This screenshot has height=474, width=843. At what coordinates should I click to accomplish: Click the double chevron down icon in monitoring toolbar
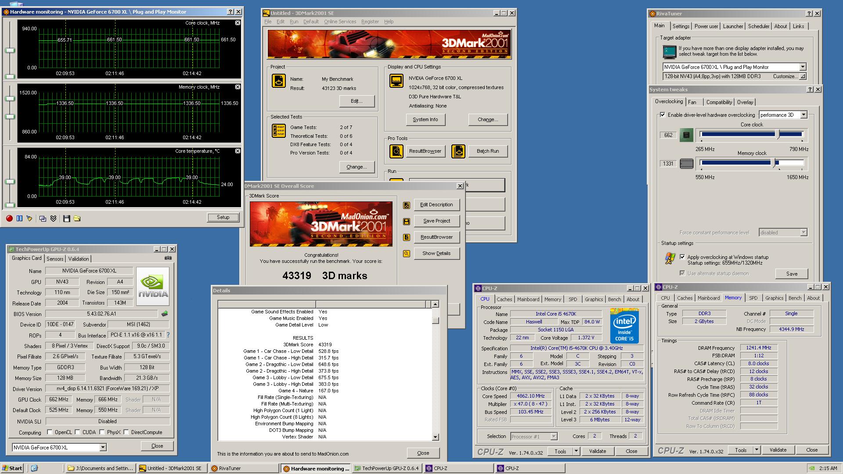pyautogui.click(x=54, y=218)
